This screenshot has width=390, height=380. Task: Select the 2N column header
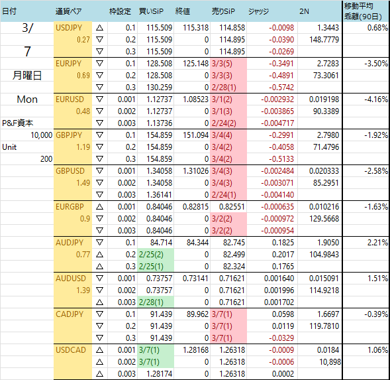304,11
